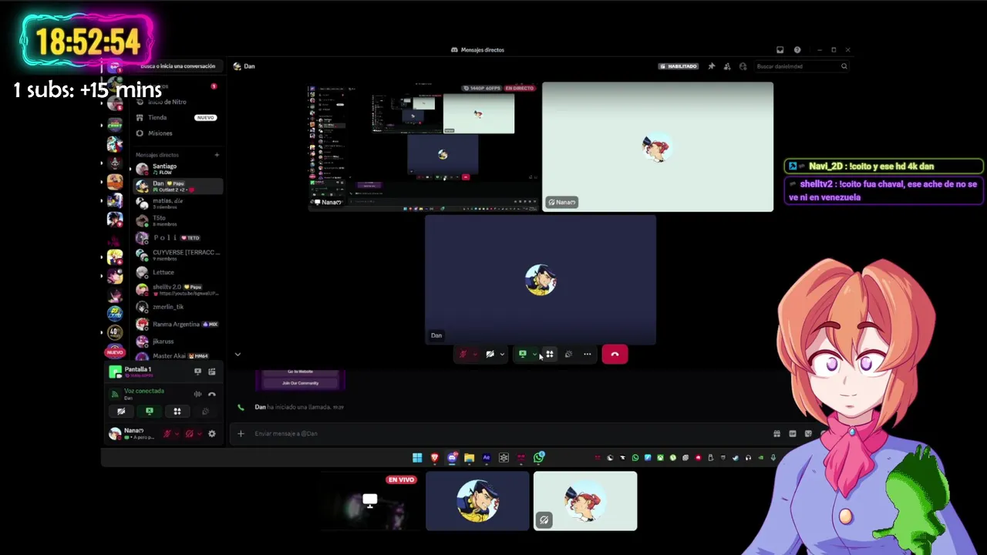
Task: Click the Buscar search field in header
Action: (801, 66)
